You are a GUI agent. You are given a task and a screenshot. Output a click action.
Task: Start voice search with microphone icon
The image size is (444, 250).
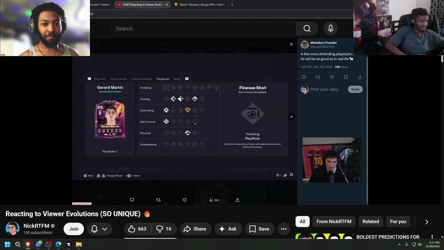click(331, 28)
